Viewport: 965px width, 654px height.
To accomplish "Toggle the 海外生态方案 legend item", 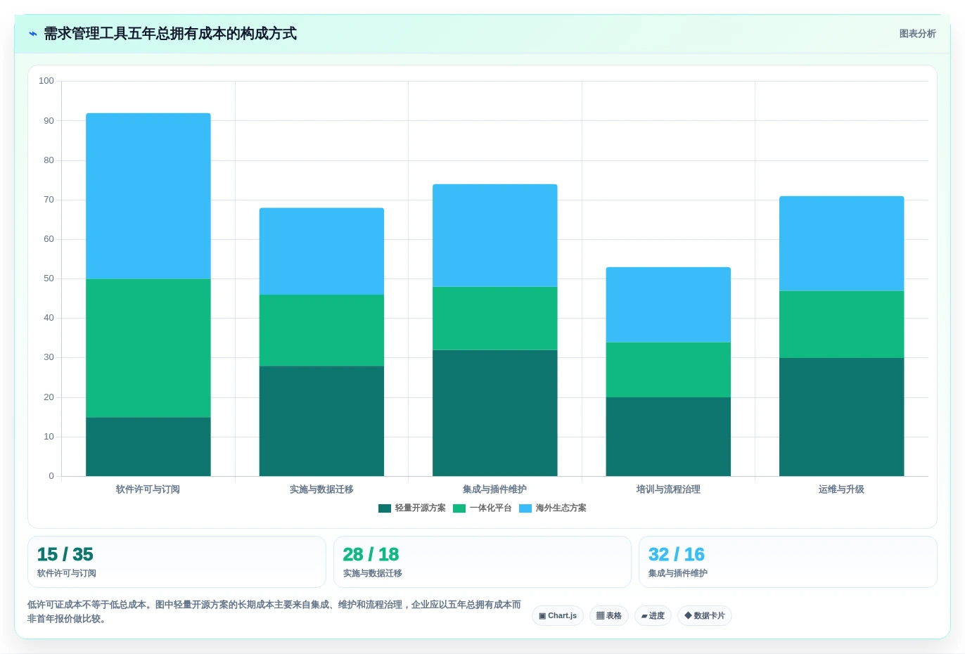I will pos(553,508).
